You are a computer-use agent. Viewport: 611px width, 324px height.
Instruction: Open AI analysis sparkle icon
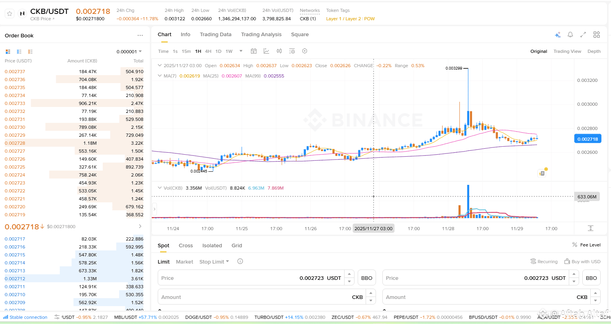coord(558,35)
